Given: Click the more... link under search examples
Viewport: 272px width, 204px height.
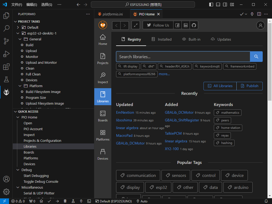Looking at the screenshot, I should click(164, 74).
